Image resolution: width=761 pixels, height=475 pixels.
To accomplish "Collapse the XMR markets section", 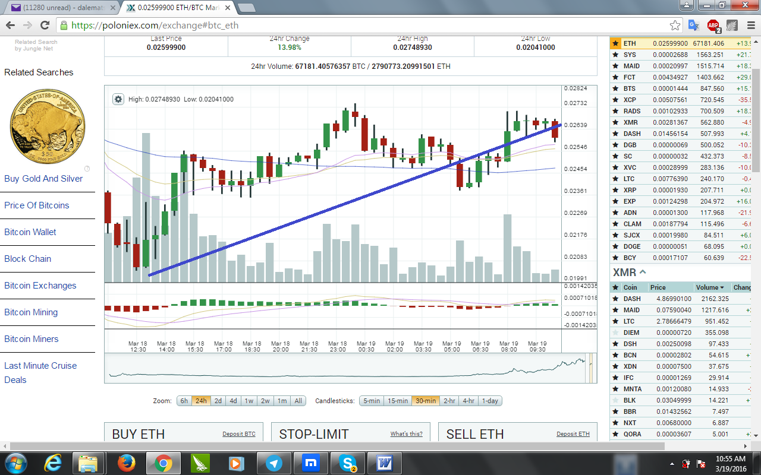I will pyautogui.click(x=643, y=273).
